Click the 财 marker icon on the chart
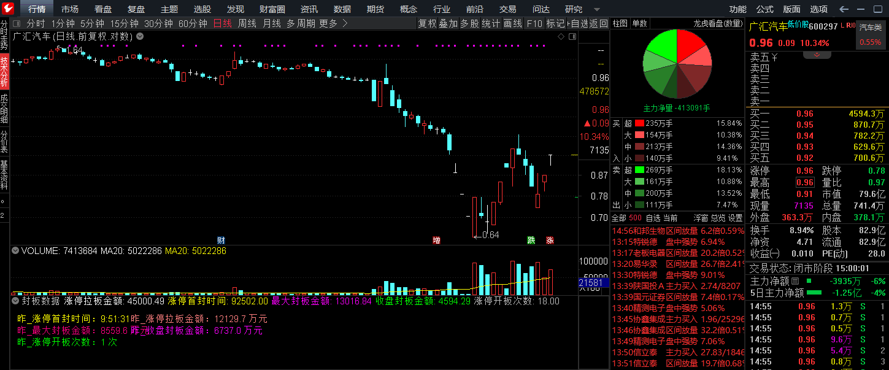 point(221,240)
